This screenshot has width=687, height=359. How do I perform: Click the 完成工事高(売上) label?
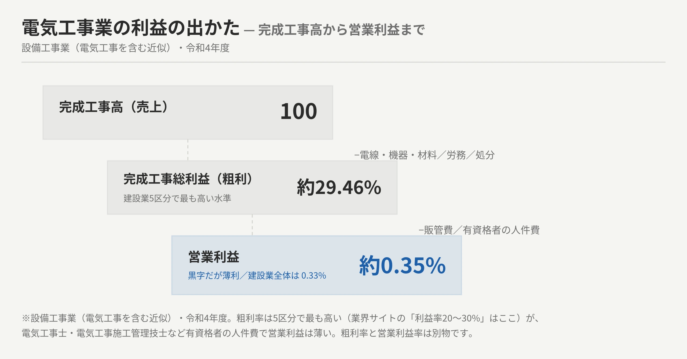pyautogui.click(x=114, y=107)
